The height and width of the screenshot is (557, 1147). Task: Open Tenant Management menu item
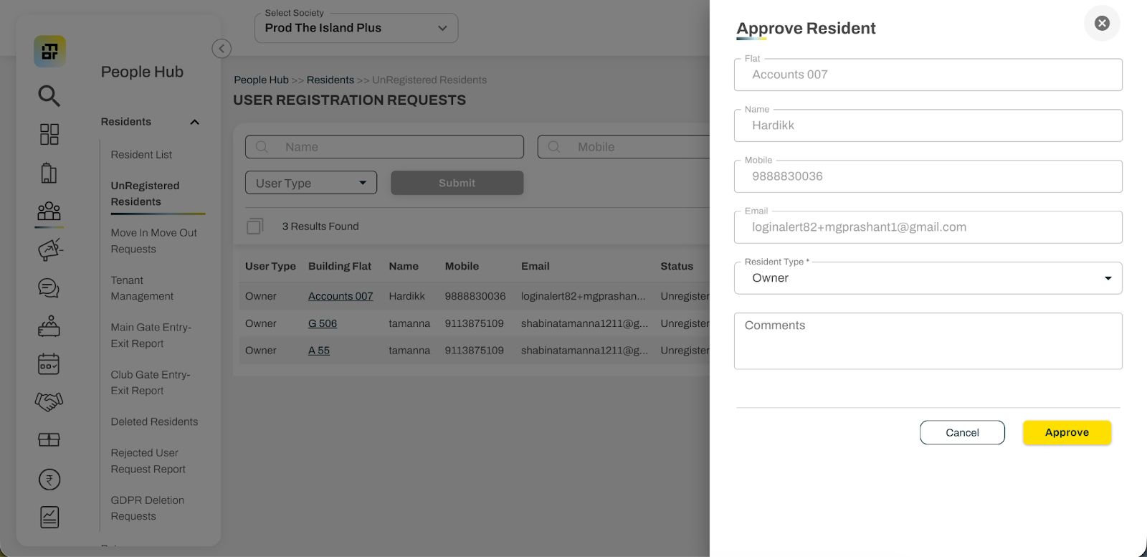pos(142,288)
